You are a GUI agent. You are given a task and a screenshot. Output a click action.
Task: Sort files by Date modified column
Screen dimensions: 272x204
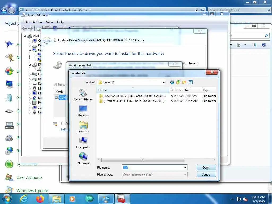(185, 90)
